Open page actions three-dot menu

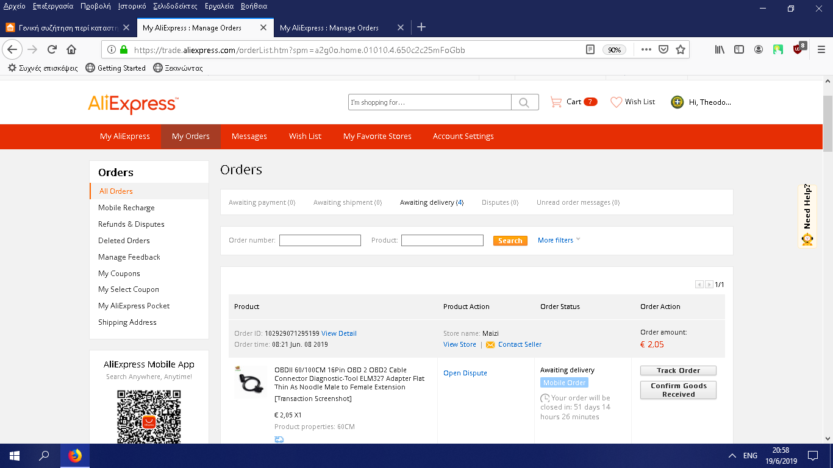(x=646, y=50)
